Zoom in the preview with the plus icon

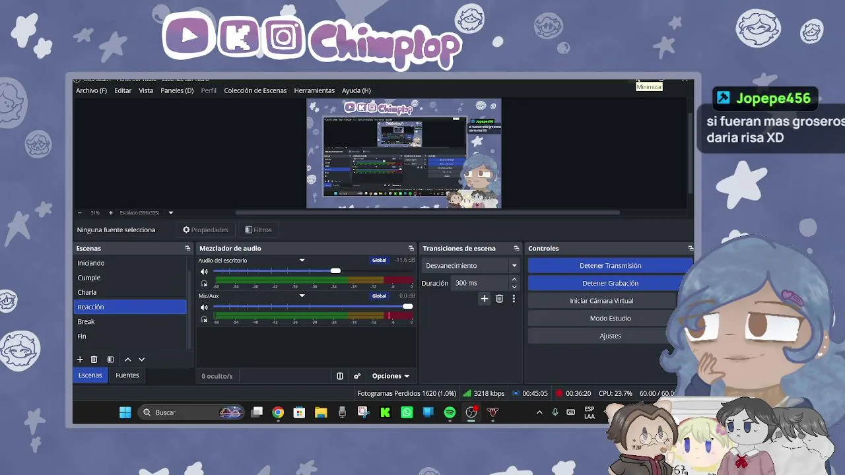coord(110,213)
